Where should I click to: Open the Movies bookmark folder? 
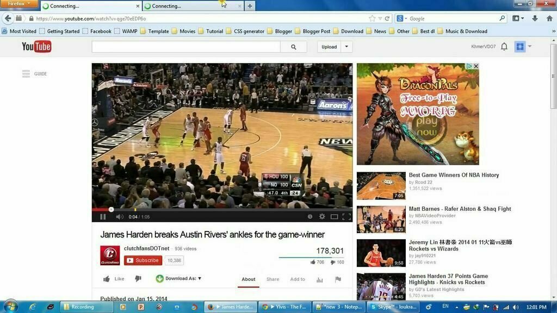point(184,31)
